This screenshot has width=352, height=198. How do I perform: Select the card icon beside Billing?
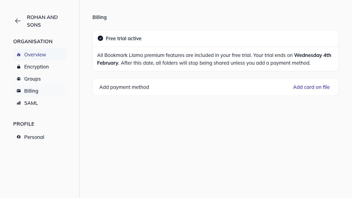point(18,91)
